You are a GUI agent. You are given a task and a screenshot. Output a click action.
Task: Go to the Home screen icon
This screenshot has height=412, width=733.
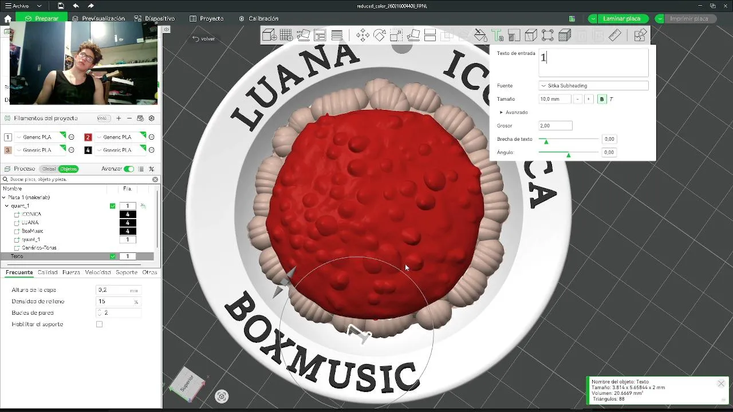(x=7, y=19)
